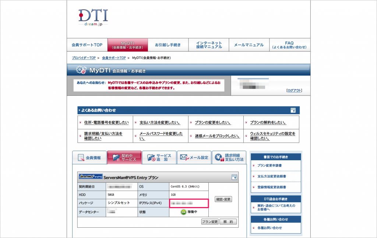Viewport: 377px width, 238px height.
Task: Open 支払い方法を変更したい link
Action: [x=160, y=122]
